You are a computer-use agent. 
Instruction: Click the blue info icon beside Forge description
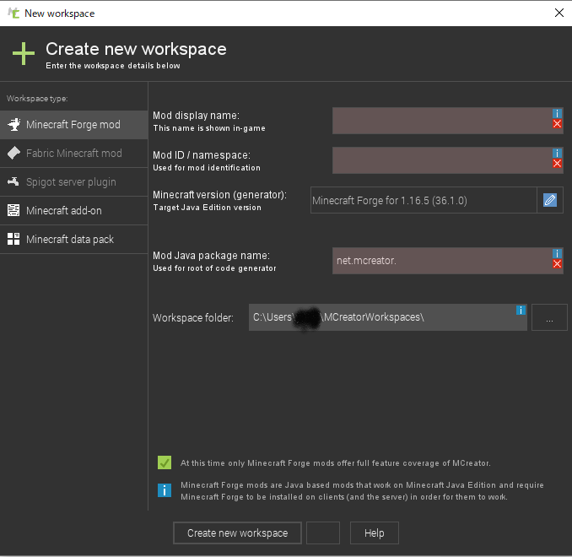coord(165,490)
